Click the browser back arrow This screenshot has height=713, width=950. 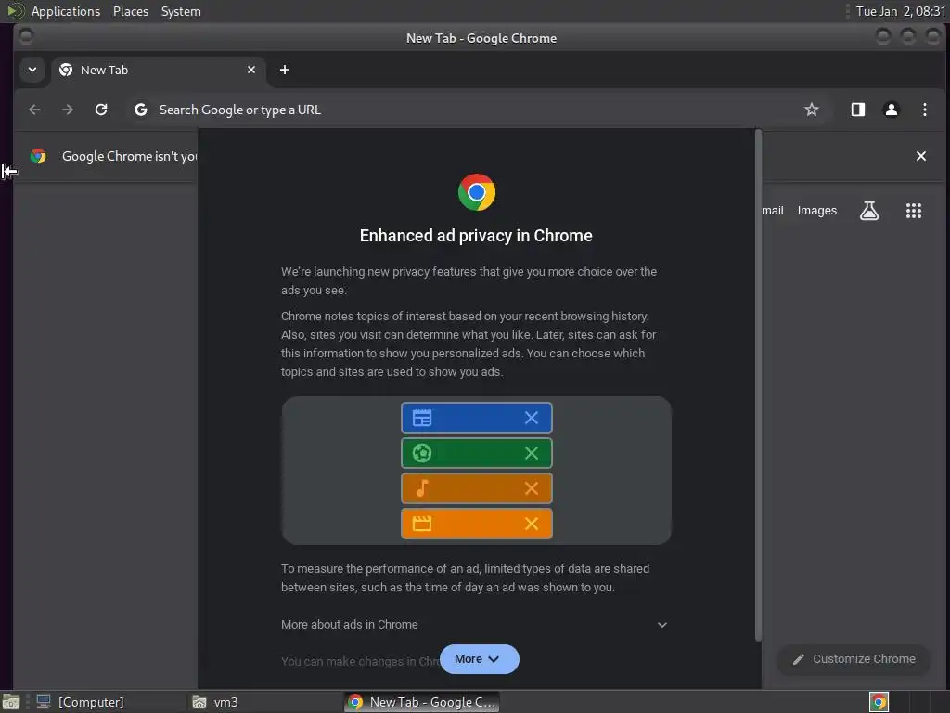point(34,110)
